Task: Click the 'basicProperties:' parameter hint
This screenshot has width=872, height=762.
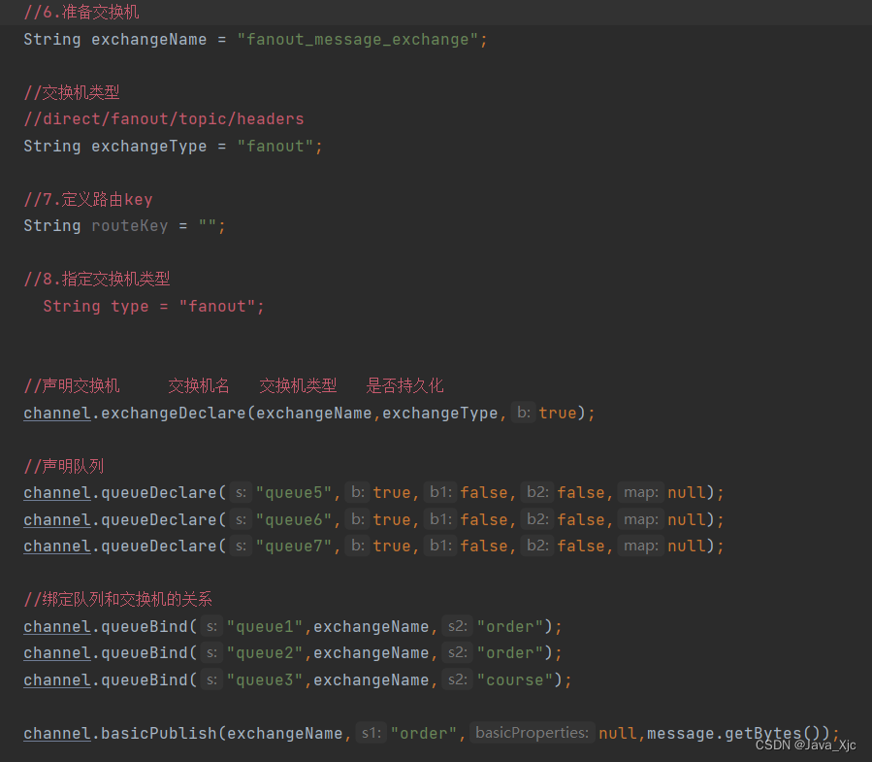Action: click(533, 733)
